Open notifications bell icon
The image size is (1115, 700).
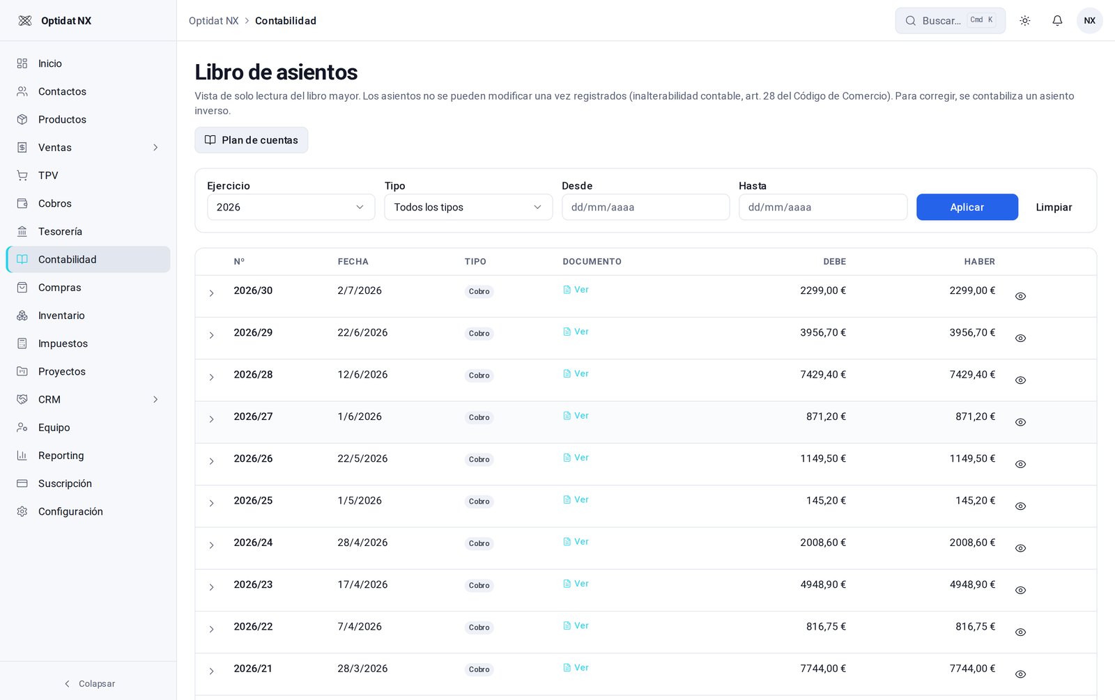[x=1057, y=21]
